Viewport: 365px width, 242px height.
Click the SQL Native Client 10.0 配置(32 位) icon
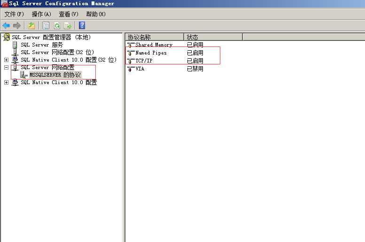click(x=15, y=60)
